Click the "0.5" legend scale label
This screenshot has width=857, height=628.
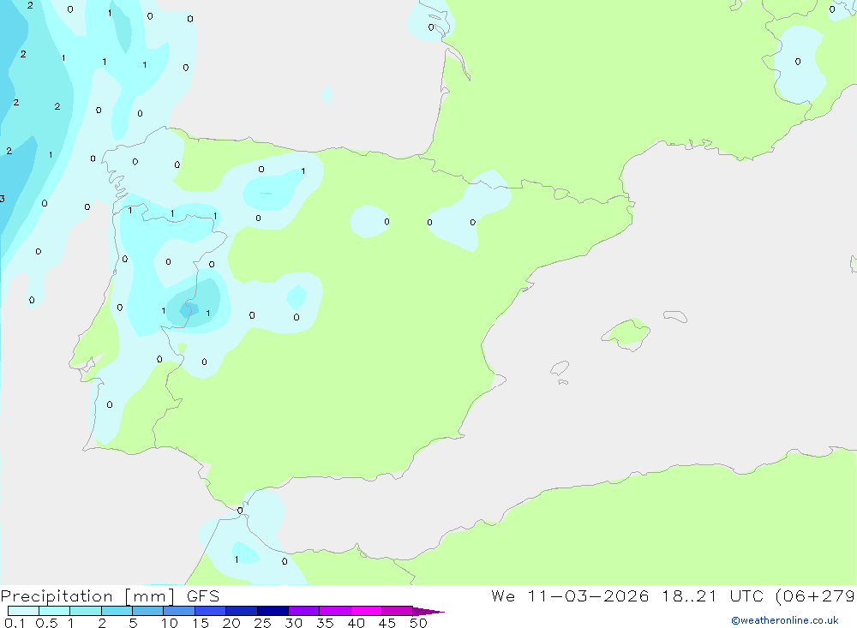point(46,623)
